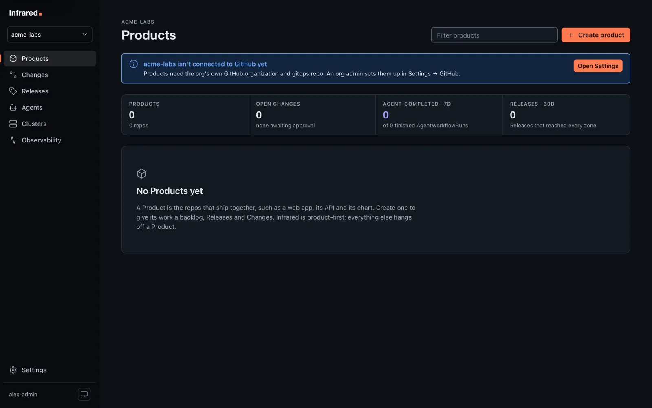This screenshot has width=652, height=408.
Task: Click 'none awaiting approval' text
Action: click(285, 126)
